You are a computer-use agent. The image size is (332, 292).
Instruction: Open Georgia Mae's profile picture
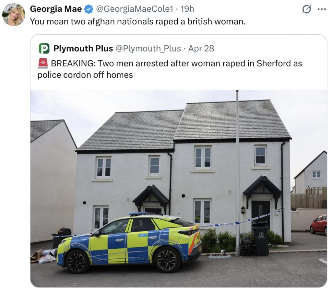click(14, 14)
